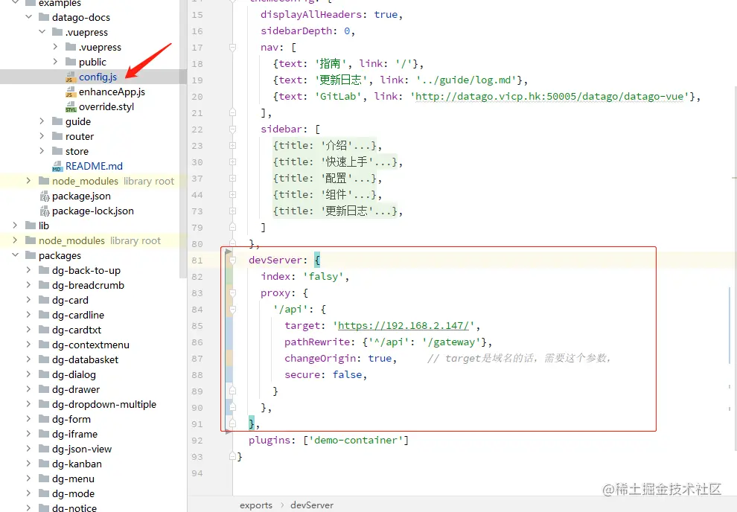Unfold the '组件' block on line 44
This screenshot has height=512, width=737.
tap(232, 195)
